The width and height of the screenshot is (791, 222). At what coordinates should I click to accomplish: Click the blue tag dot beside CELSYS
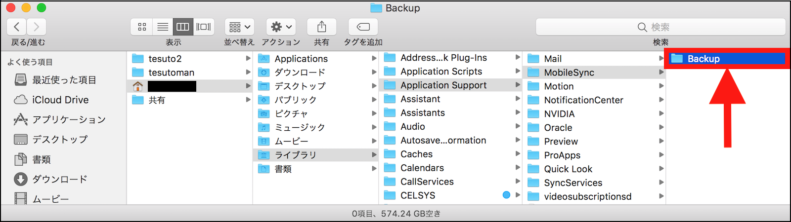506,195
